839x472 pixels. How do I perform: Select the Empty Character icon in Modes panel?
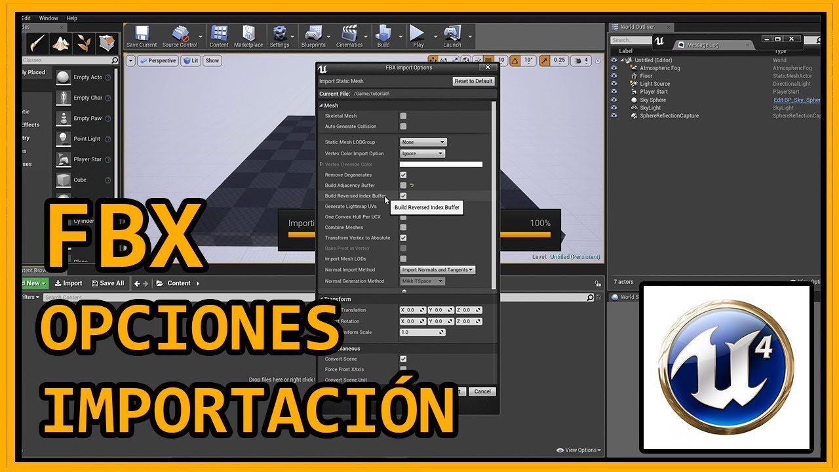[64, 98]
